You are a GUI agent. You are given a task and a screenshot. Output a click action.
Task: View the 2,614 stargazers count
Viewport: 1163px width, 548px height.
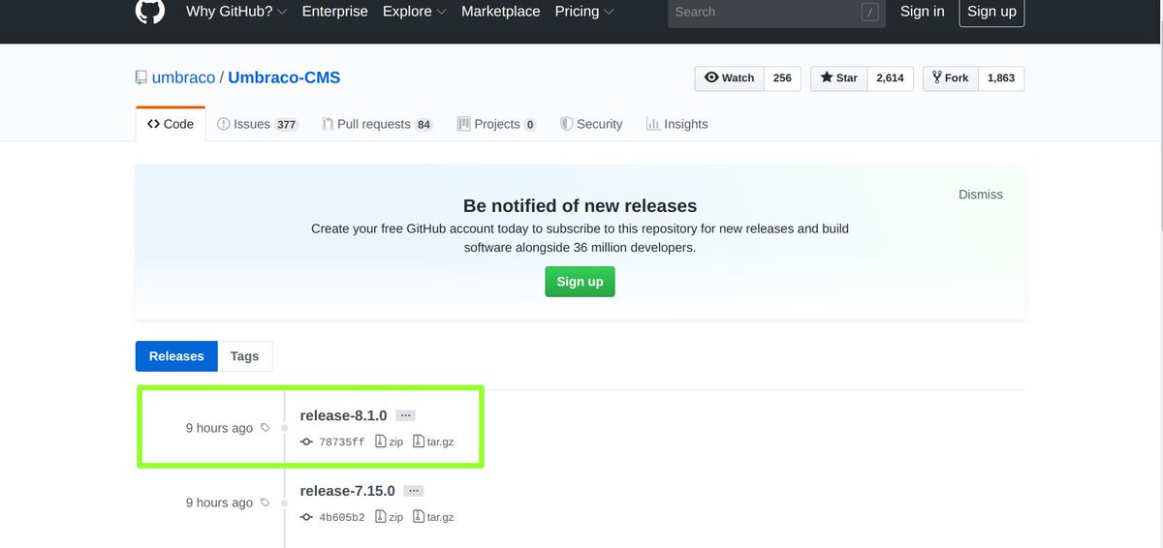[890, 78]
